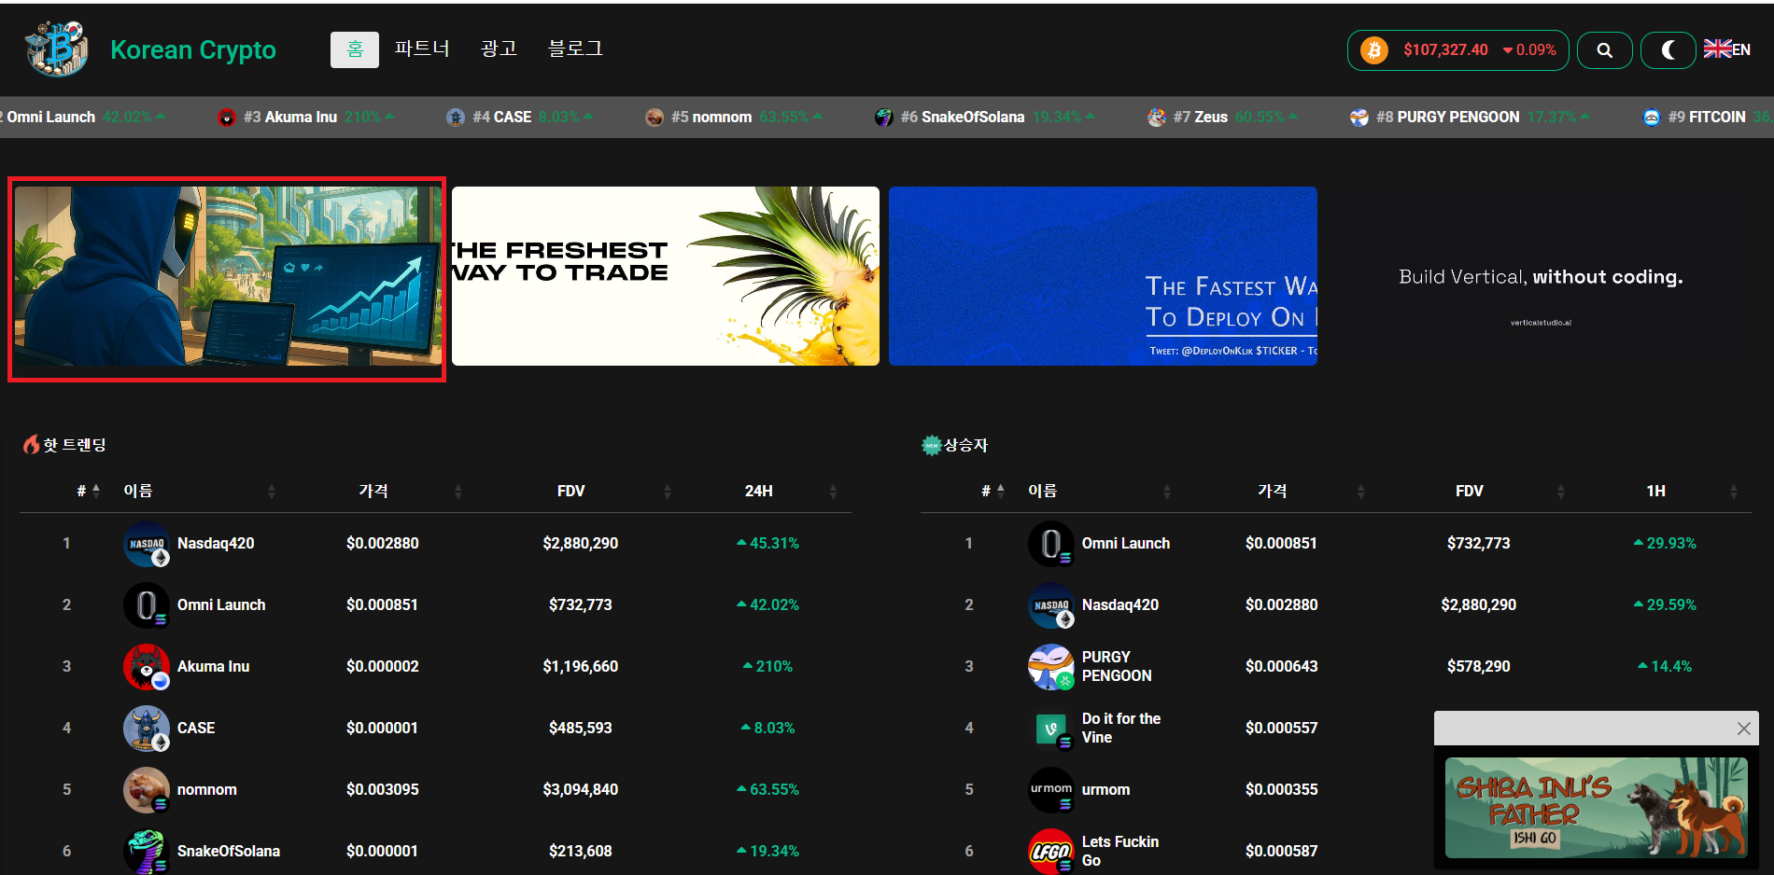Open PURGY PENGOON name in gainers table
Screen dimensions: 1774x875
[x=1117, y=666]
